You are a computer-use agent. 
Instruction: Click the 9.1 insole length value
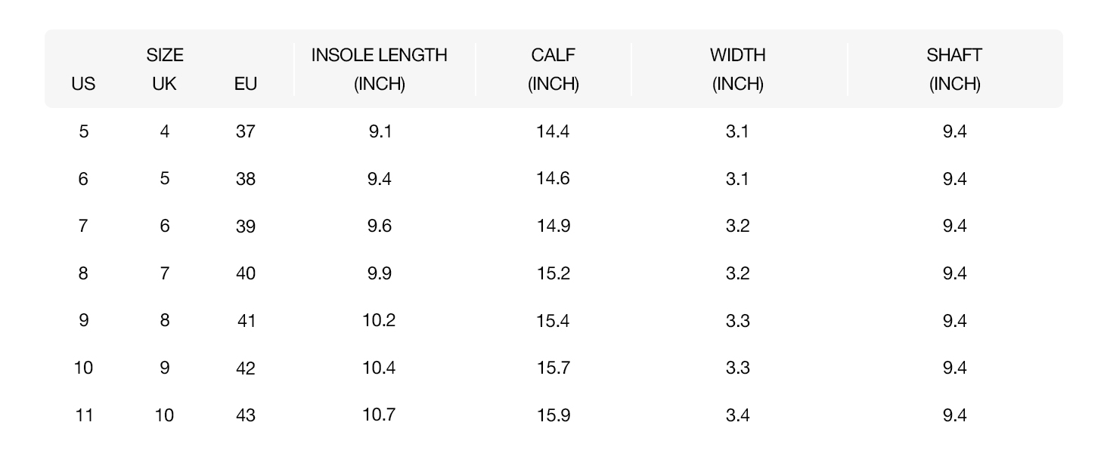click(x=380, y=131)
